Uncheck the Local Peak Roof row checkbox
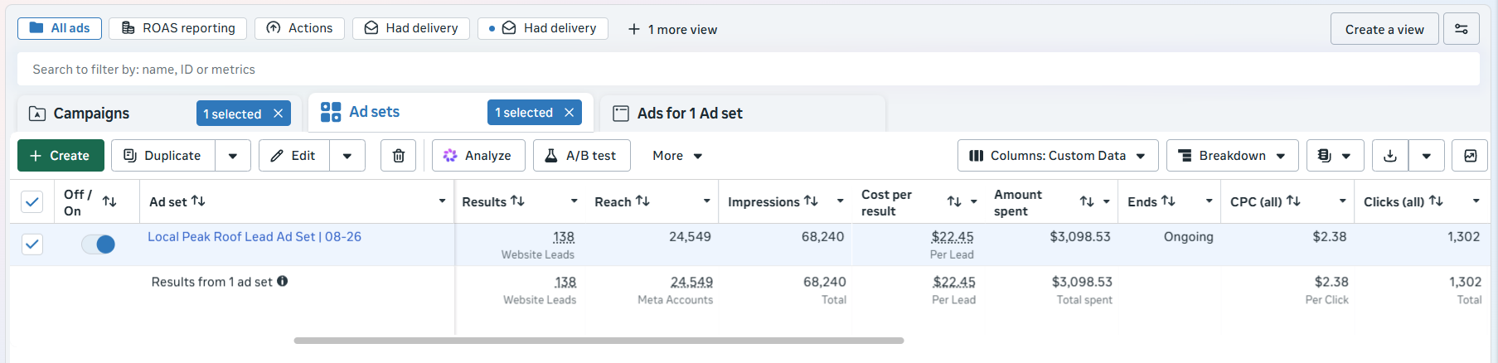The width and height of the screenshot is (1498, 363). 32,244
